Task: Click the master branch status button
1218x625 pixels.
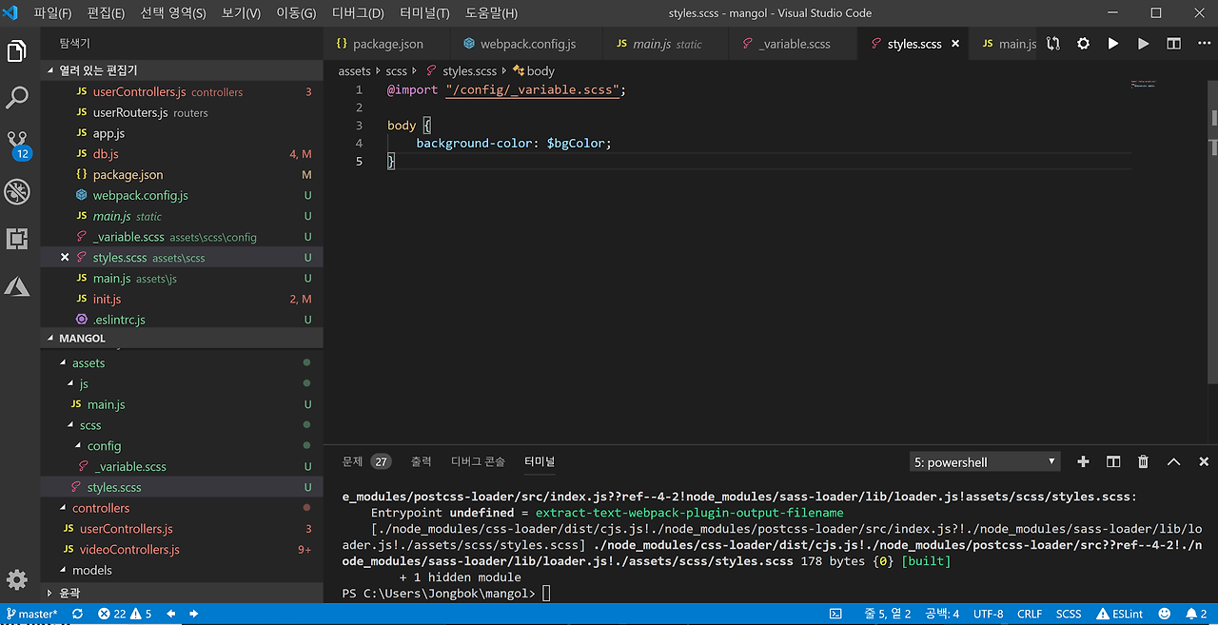Action: coord(32,614)
